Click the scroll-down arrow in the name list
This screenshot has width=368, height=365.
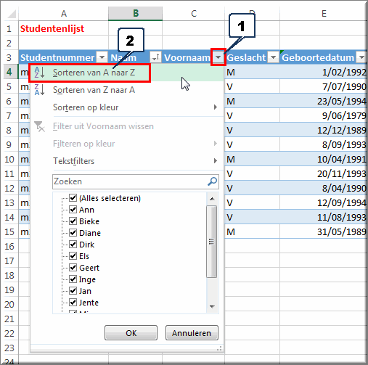[212, 306]
